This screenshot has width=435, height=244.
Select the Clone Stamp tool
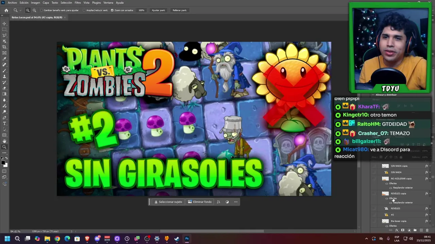pyautogui.click(x=4, y=77)
